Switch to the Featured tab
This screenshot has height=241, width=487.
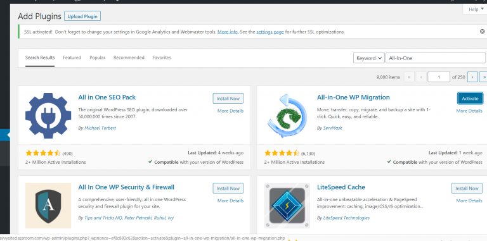point(72,58)
